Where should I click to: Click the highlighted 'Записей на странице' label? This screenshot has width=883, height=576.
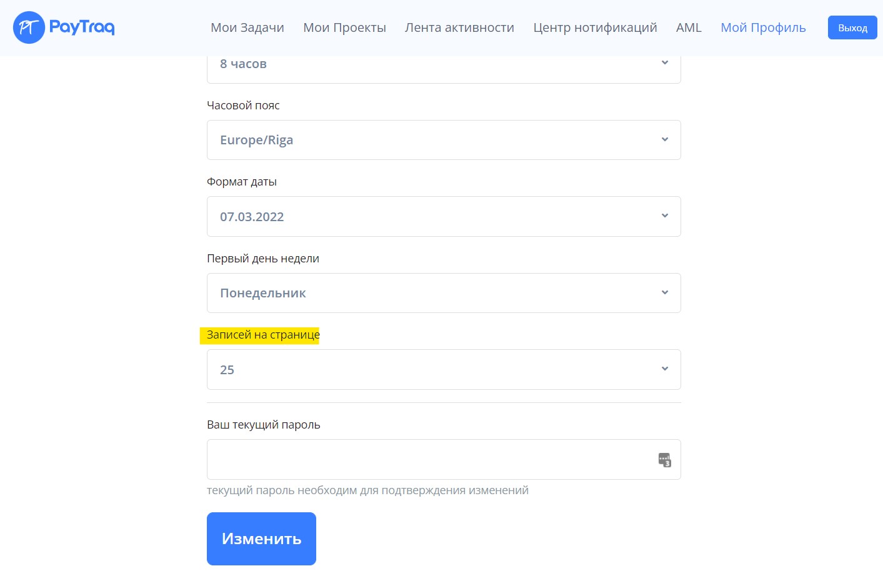[263, 335]
